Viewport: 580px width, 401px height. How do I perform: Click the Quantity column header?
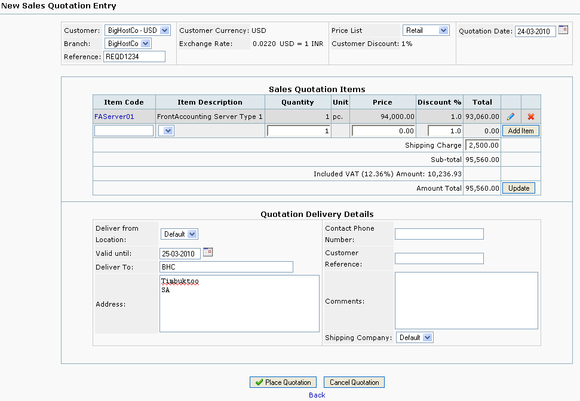tap(298, 102)
